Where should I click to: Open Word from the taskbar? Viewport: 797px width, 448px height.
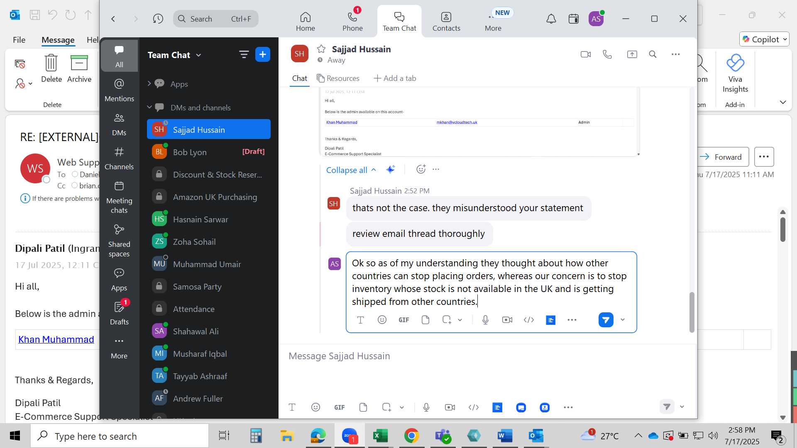(505, 436)
